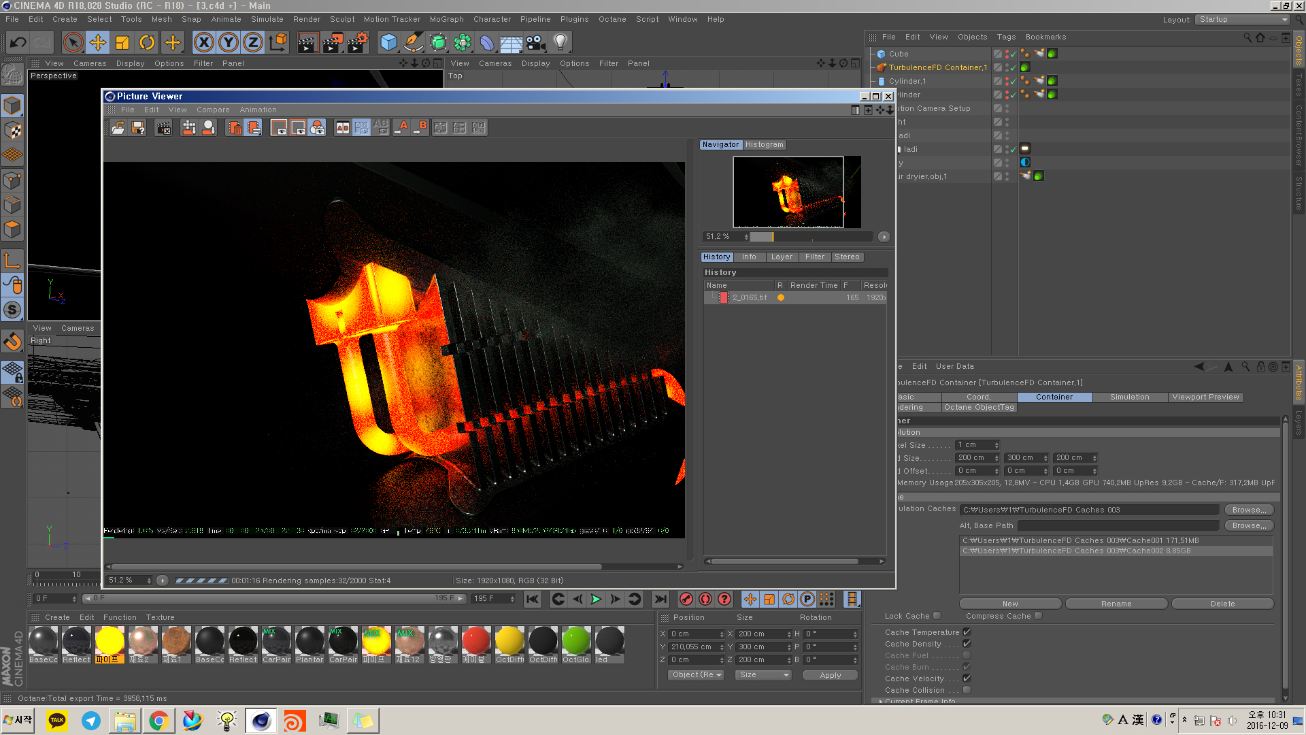Switch to Histogram tab
Image resolution: width=1306 pixels, height=735 pixels.
pyautogui.click(x=764, y=144)
